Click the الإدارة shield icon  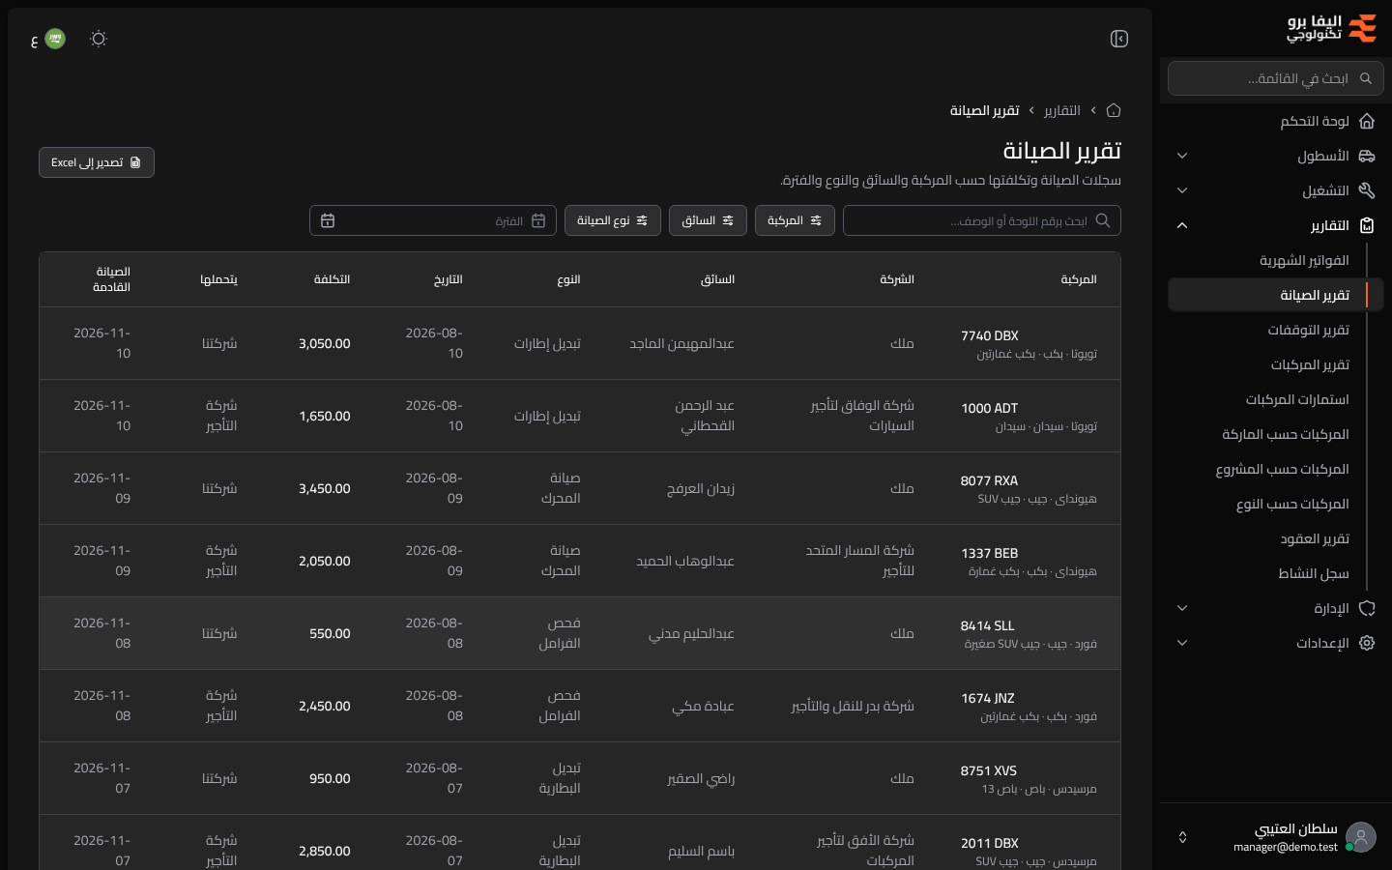1367,608
